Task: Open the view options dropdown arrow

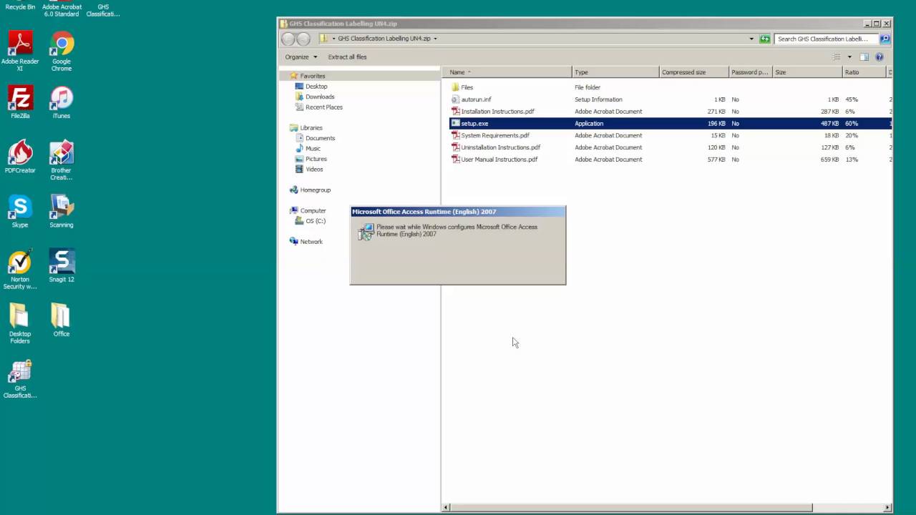Action: [x=849, y=57]
